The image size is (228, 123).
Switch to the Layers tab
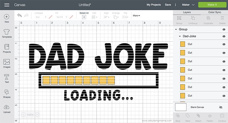pyautogui.click(x=187, y=12)
